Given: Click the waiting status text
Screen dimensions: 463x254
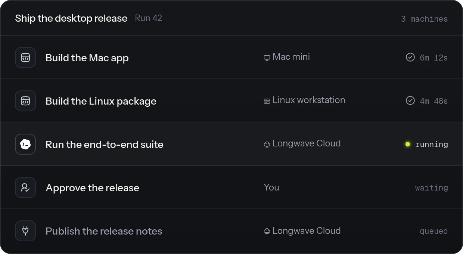Looking at the screenshot, I should 432,188.
